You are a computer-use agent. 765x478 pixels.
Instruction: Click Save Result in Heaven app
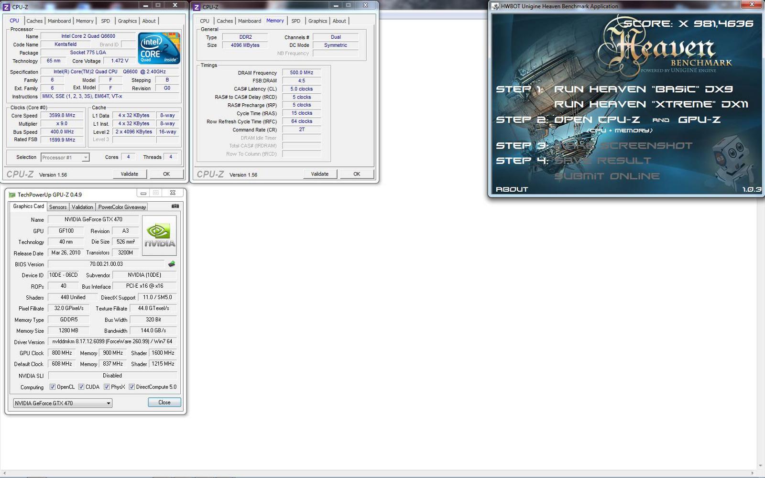602,161
